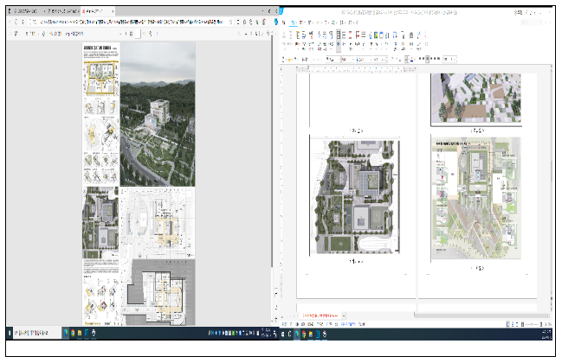Open the File menu in Hangul
This screenshot has width=562, height=363.
point(284,22)
